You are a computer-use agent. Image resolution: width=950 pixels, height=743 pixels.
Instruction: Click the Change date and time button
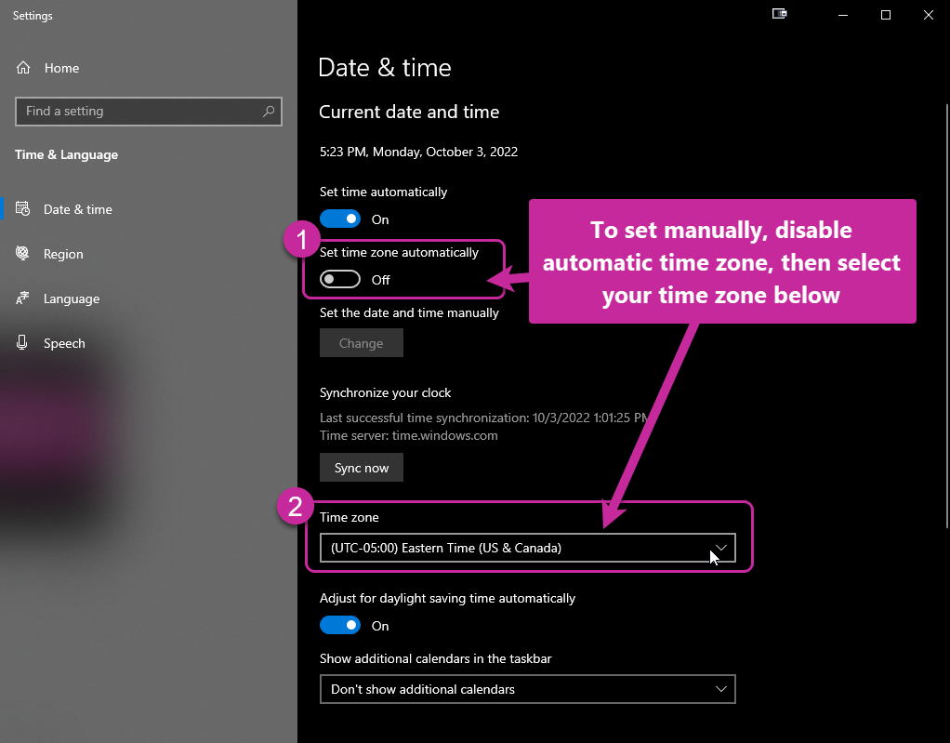361,343
